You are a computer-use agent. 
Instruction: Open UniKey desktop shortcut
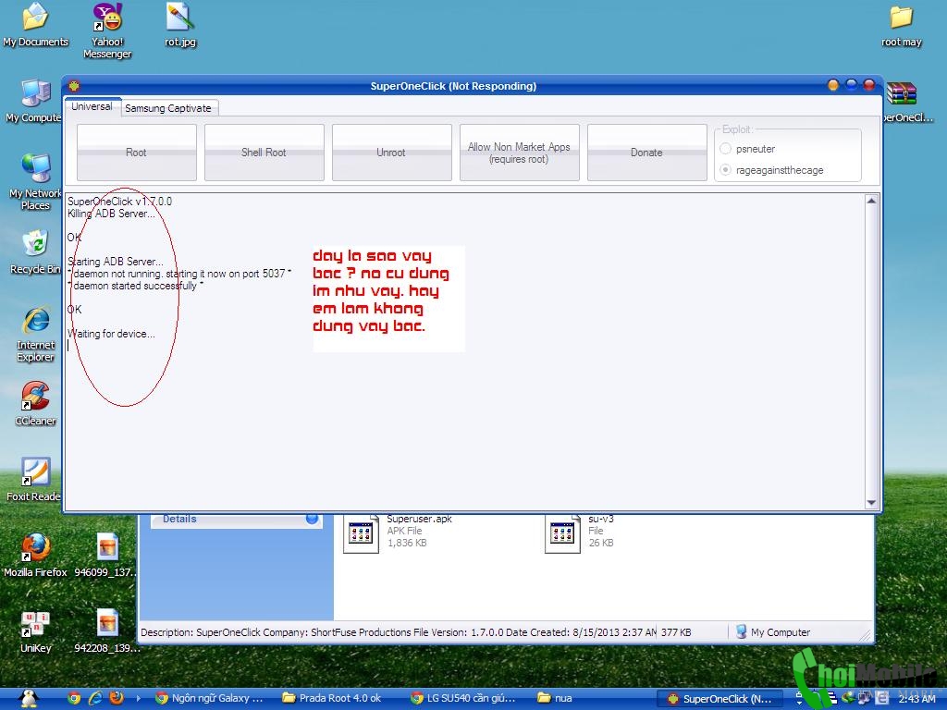click(35, 630)
